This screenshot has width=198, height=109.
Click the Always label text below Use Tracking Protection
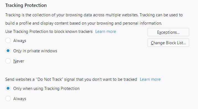tap(20, 41)
